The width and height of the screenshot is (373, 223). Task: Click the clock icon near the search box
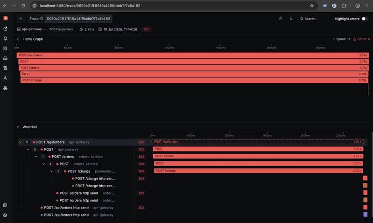pyautogui.click(x=281, y=19)
